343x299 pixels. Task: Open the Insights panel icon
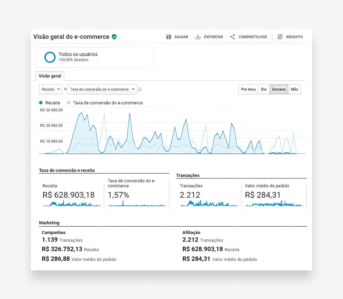pyautogui.click(x=279, y=37)
